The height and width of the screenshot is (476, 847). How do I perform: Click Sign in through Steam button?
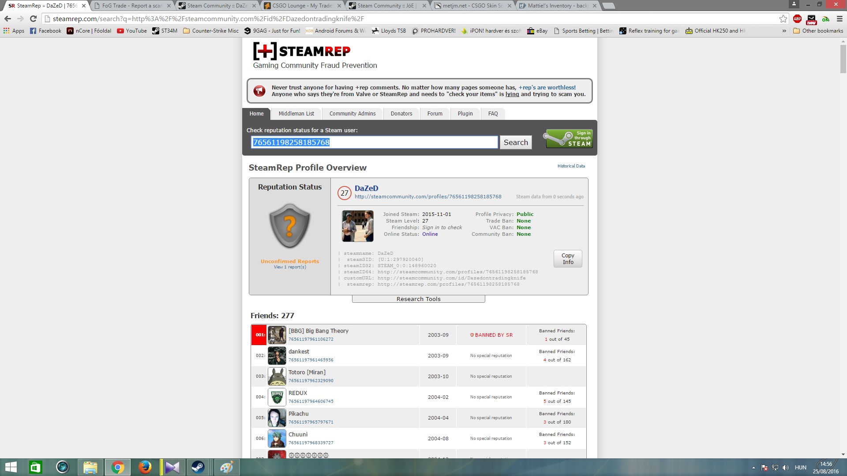point(569,138)
